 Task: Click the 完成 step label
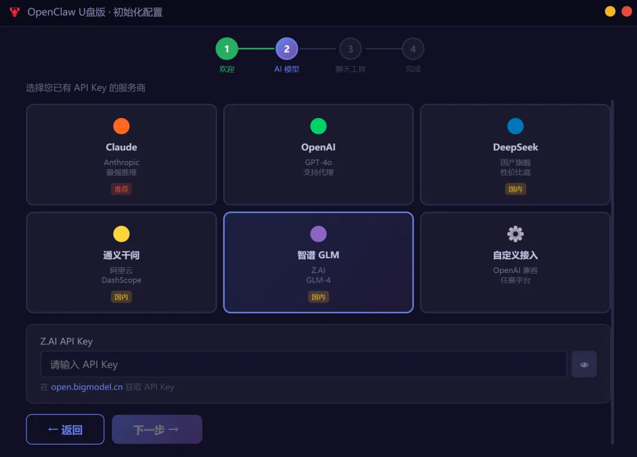413,69
